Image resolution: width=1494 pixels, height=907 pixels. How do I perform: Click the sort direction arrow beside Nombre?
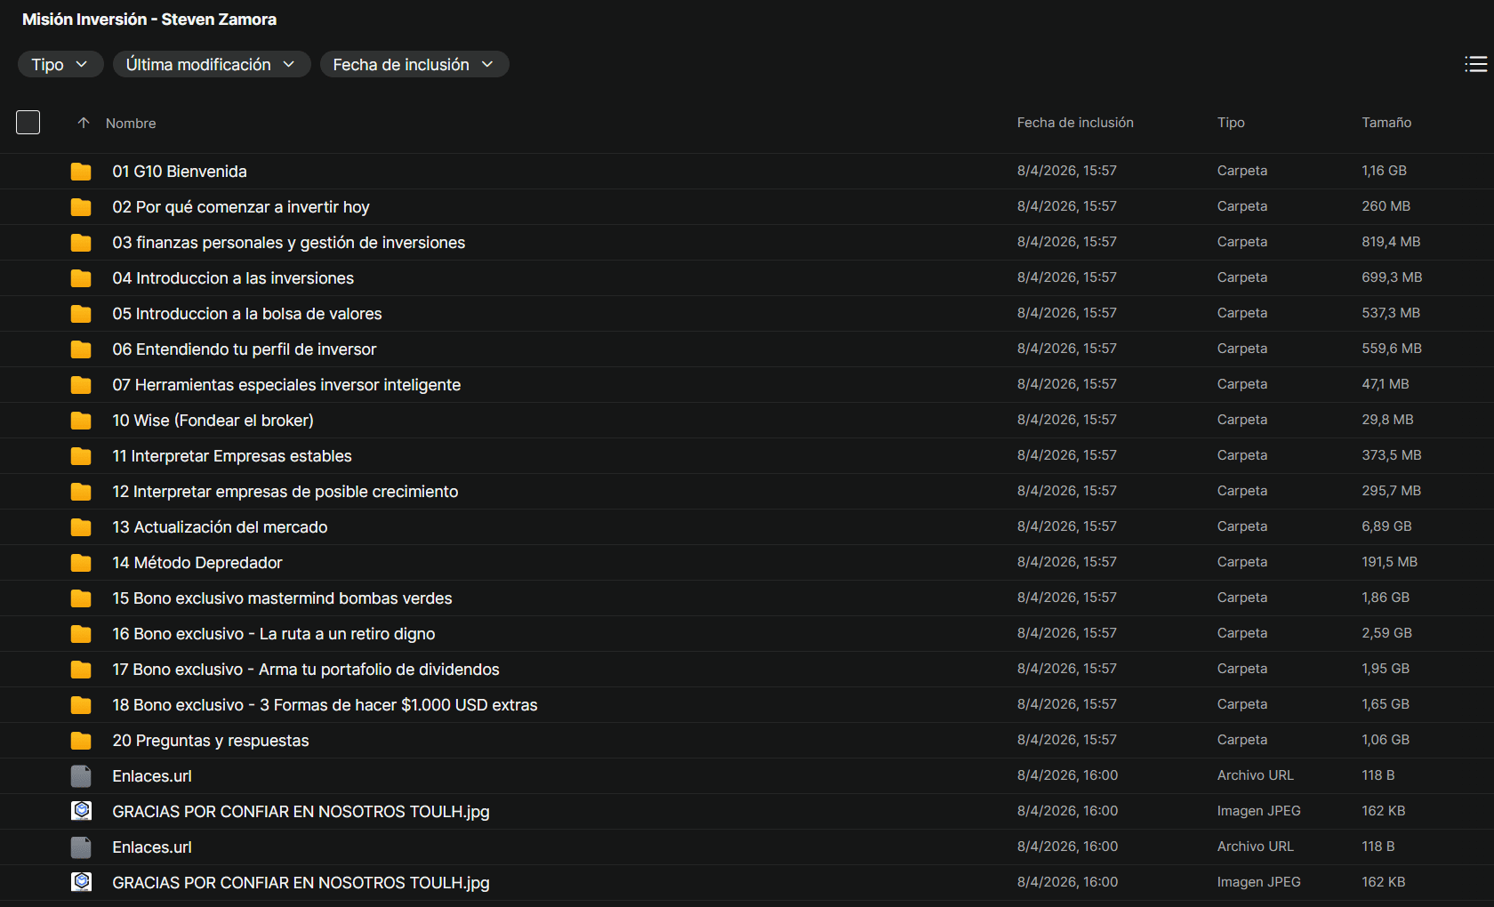tap(84, 124)
